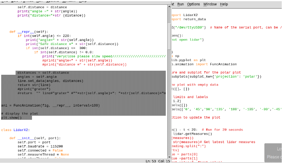
Task: Click the left editor scrollbar up arrow
Action: 168,7
